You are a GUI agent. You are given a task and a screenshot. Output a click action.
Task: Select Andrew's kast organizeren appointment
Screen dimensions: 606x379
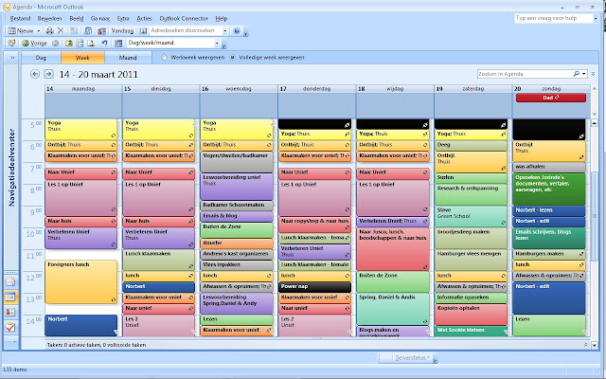click(237, 254)
